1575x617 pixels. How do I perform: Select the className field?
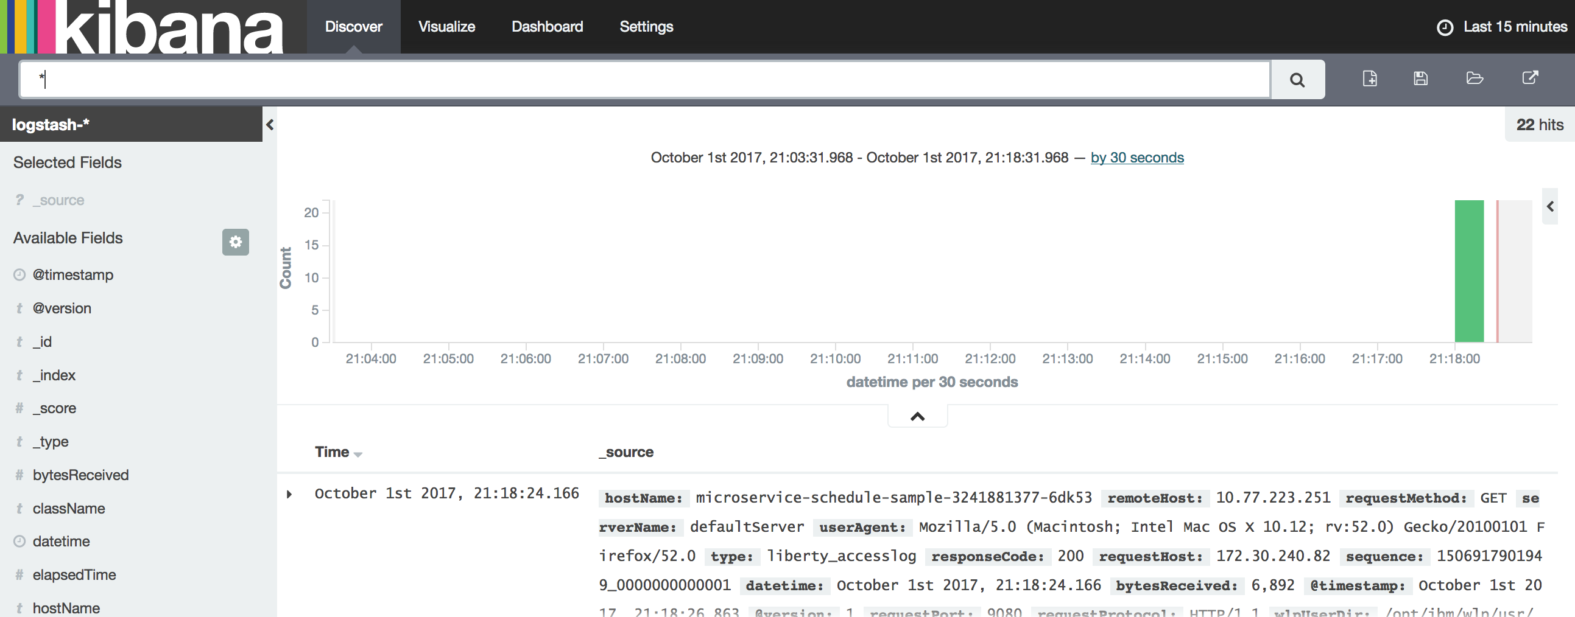[69, 508]
